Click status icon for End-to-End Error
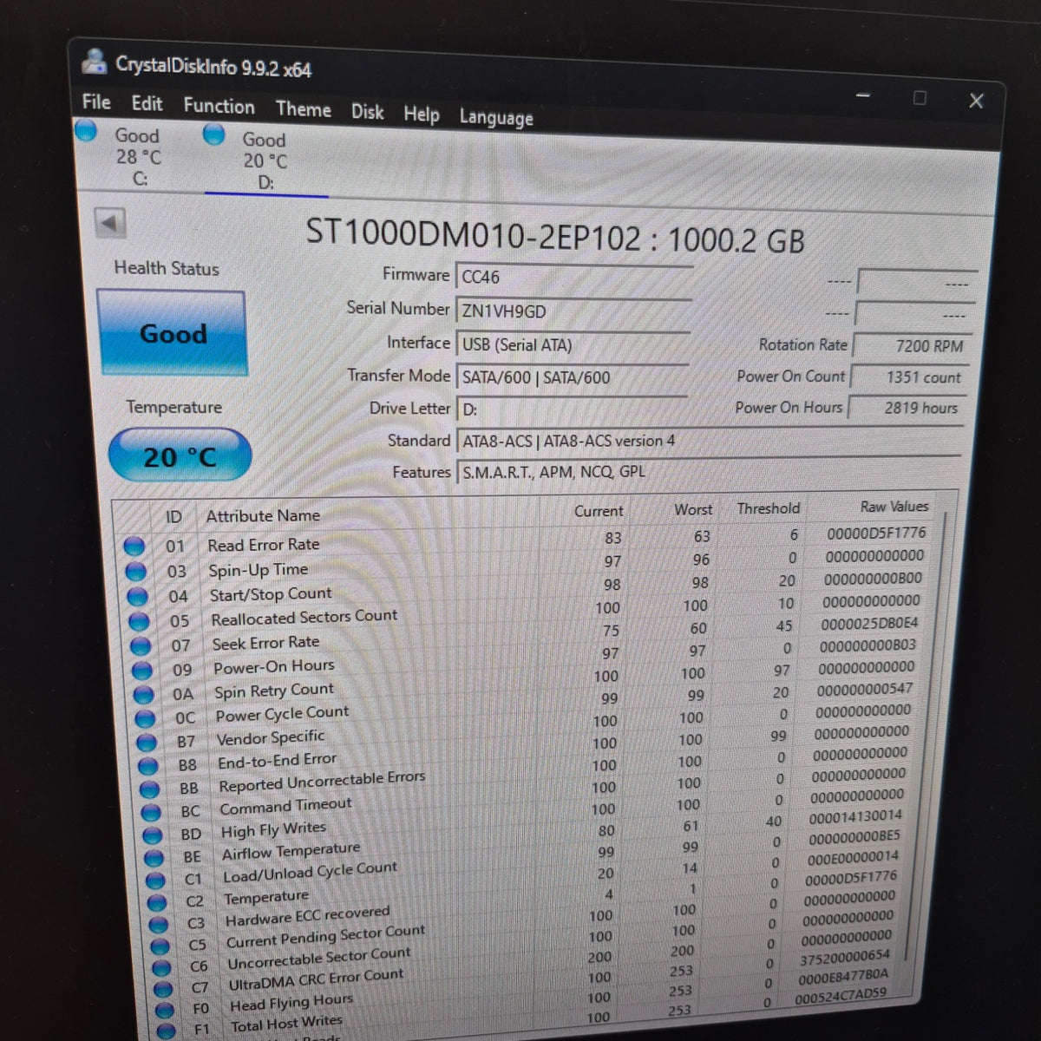1041x1041 pixels. click(x=148, y=766)
